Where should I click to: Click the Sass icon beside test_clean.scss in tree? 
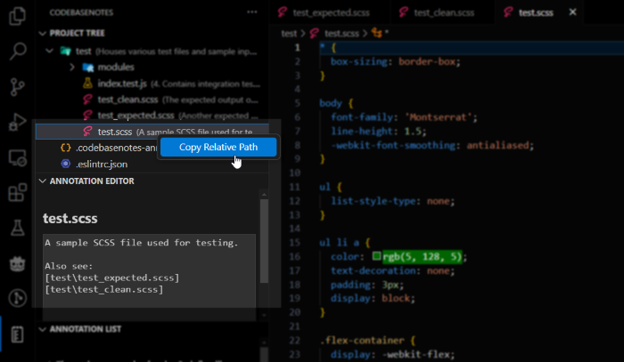click(87, 100)
